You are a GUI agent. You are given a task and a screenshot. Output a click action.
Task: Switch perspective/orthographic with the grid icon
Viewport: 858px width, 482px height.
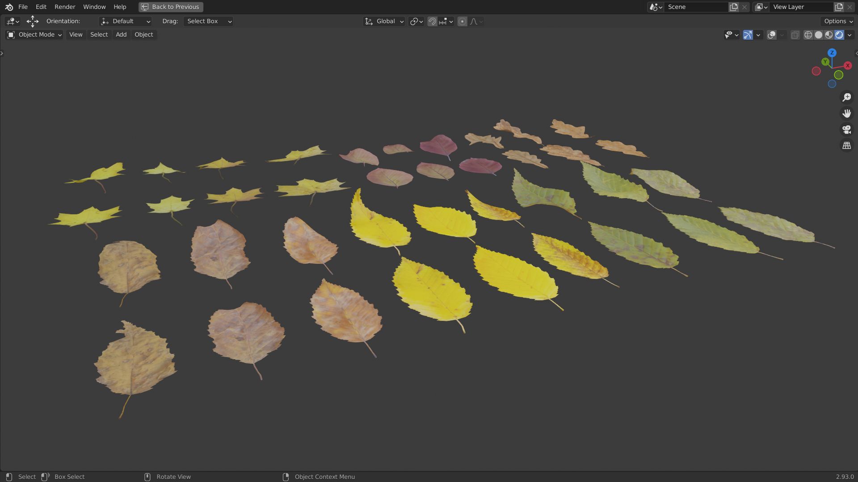click(x=846, y=145)
